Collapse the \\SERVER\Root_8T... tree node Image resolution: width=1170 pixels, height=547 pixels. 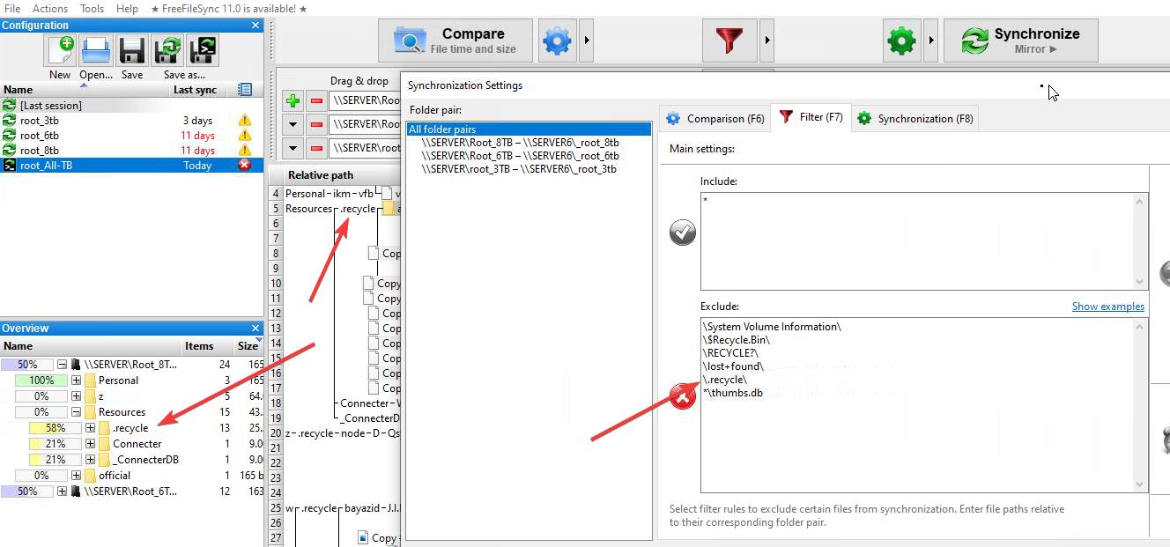pos(62,365)
